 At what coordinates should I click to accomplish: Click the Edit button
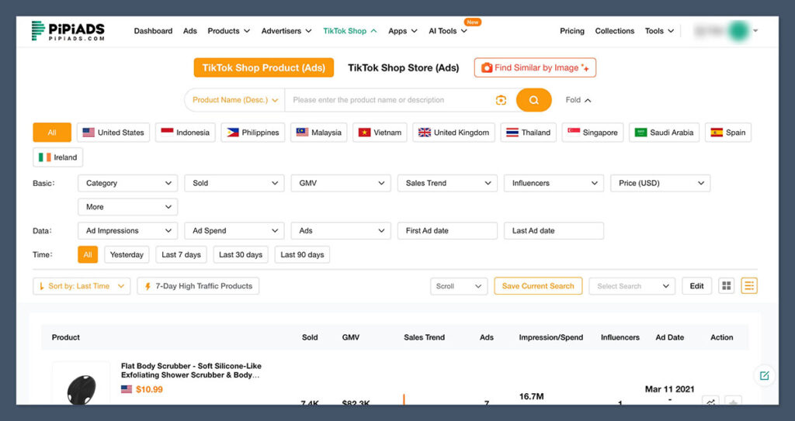696,286
